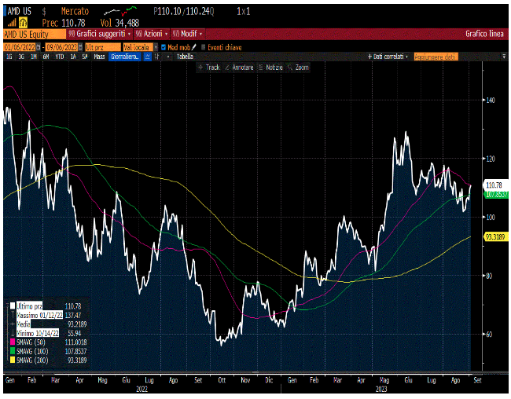Select the 5A time range tab
511x399 pixels.
point(85,57)
